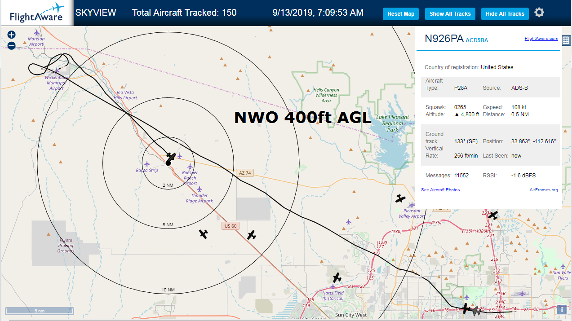Open the FlightAware.com link
The height and width of the screenshot is (321, 572).
click(541, 39)
